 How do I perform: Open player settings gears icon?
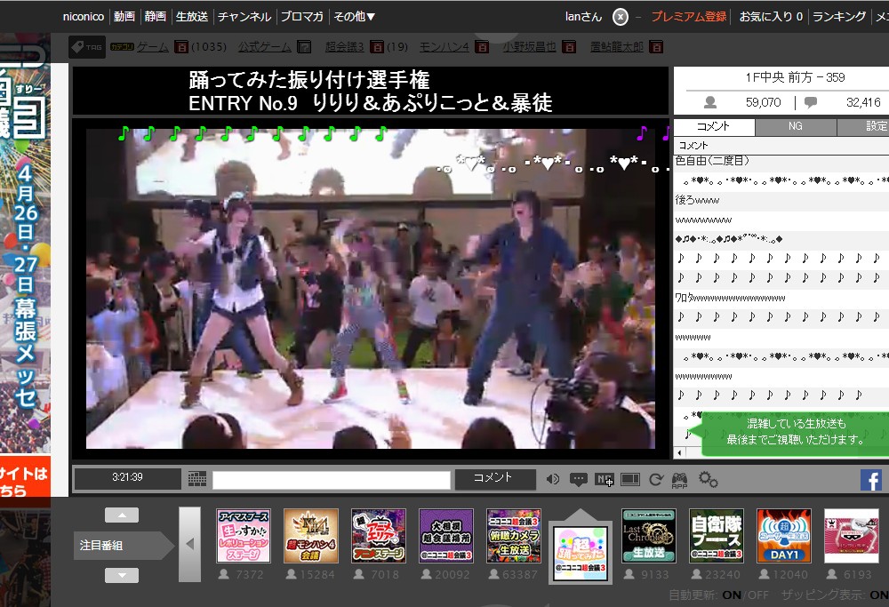pos(709,480)
